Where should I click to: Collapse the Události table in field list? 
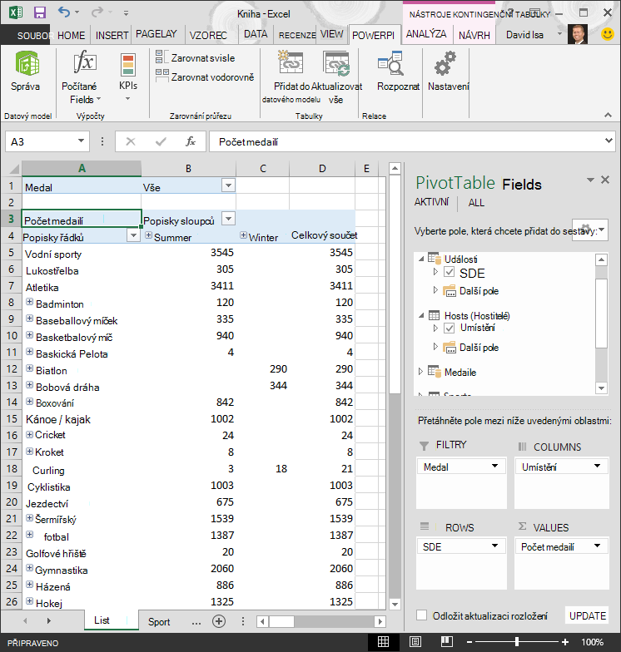point(421,259)
